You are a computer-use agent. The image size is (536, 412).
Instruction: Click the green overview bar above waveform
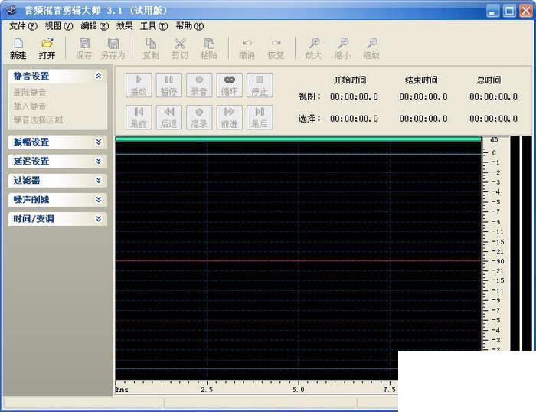299,139
